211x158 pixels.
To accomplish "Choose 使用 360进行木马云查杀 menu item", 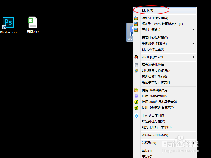I will 165,102.
